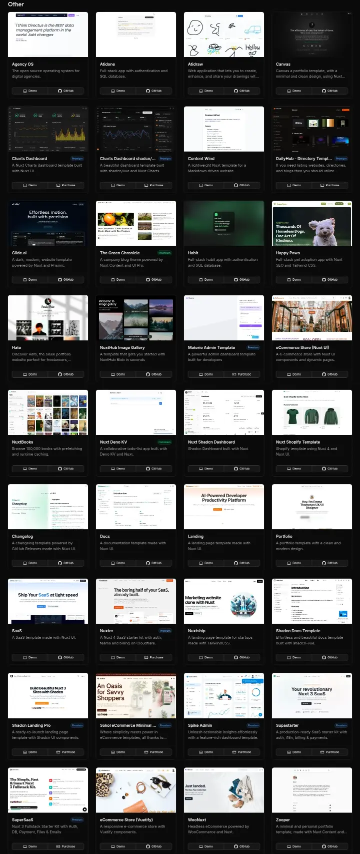The image size is (360, 854).
Task: Click Purchase for Materio Admin Template
Action: coord(242,374)
